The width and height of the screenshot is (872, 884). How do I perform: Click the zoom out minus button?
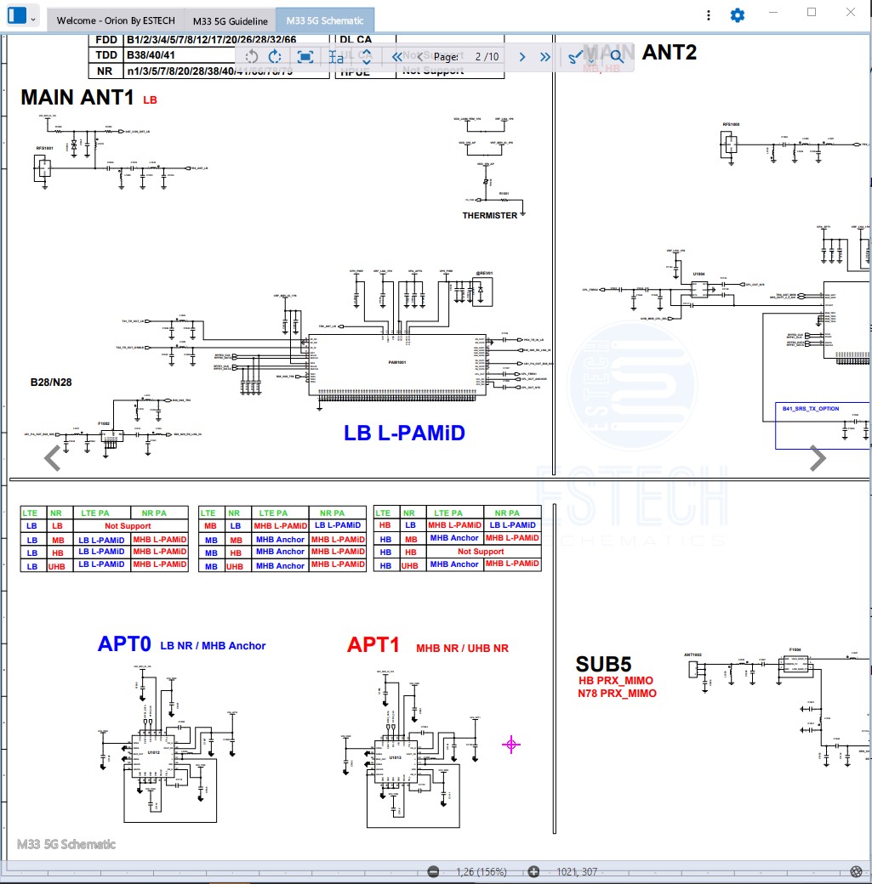pos(433,871)
